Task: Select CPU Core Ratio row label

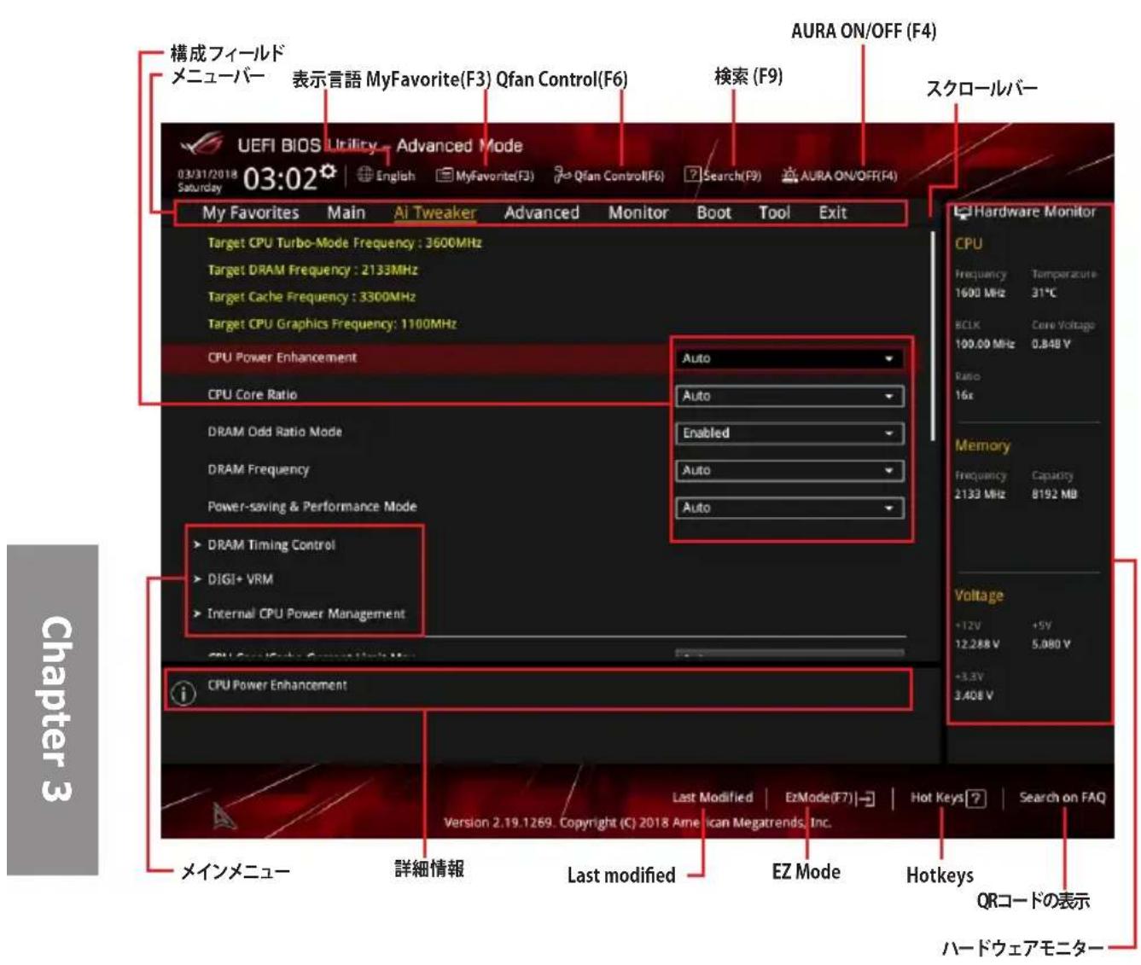Action: tap(253, 395)
